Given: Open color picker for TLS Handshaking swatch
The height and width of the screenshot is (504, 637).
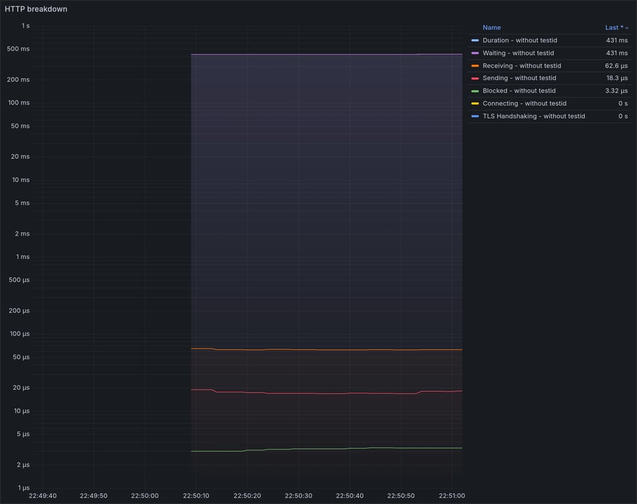Looking at the screenshot, I should coord(475,116).
